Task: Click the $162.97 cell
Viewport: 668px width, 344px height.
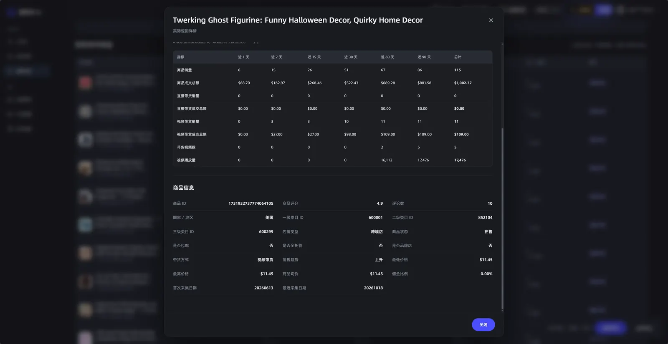Action: pos(278,83)
